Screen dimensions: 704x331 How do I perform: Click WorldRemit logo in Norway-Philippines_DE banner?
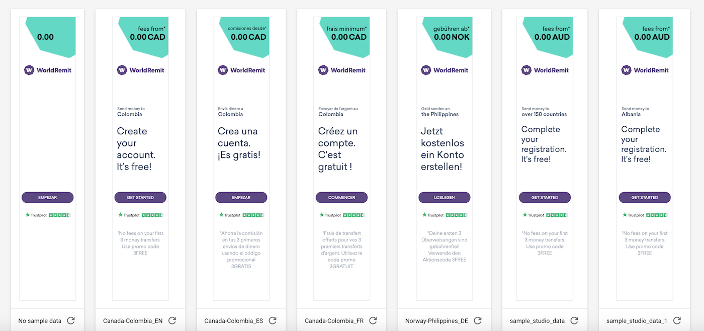point(445,70)
